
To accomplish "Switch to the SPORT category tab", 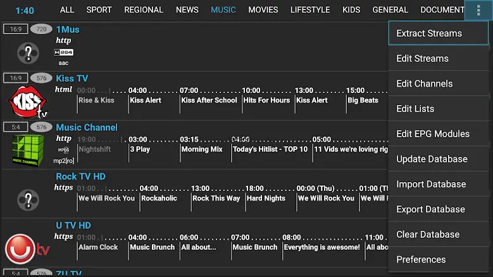I will coord(99,10).
